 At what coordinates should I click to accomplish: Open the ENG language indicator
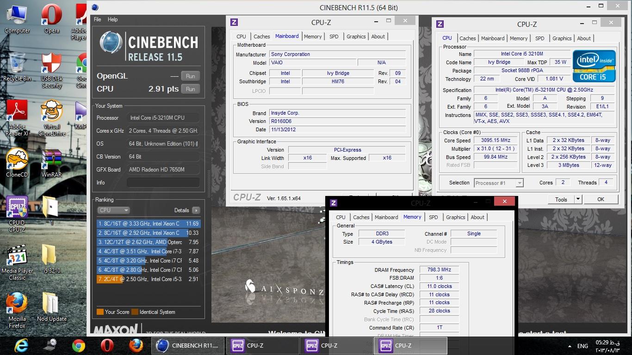tap(583, 346)
